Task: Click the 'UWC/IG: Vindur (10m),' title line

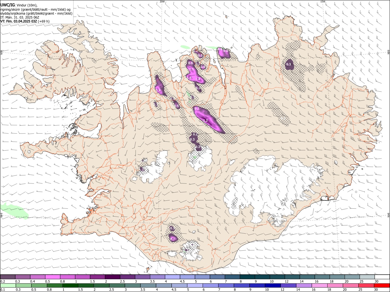Action: (19, 5)
